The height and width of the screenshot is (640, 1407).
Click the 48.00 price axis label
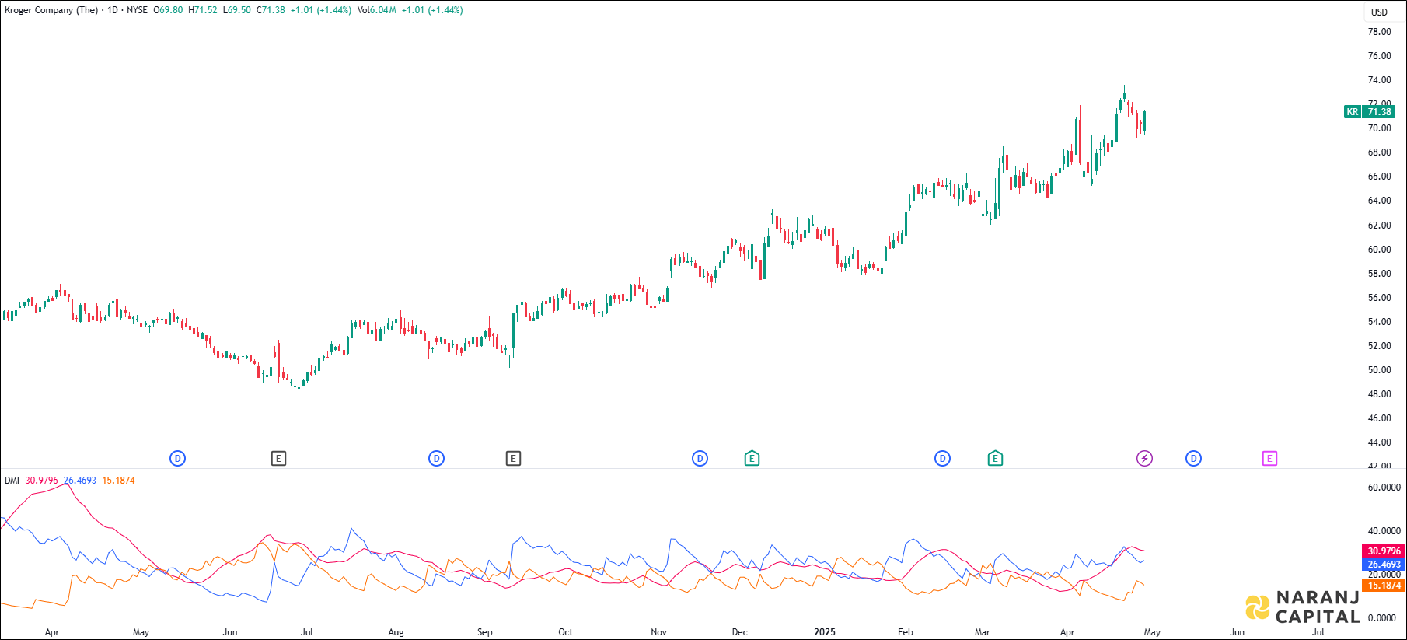coord(1379,394)
